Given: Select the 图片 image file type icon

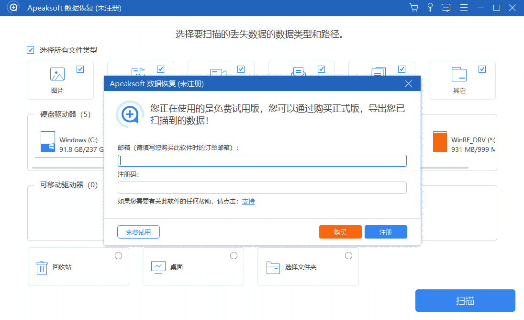Looking at the screenshot, I should click(x=57, y=74).
